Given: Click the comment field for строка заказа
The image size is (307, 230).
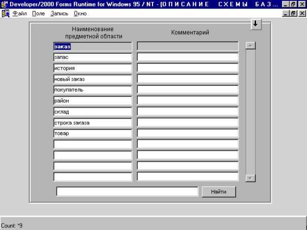Looking at the screenshot, I should [x=188, y=122].
